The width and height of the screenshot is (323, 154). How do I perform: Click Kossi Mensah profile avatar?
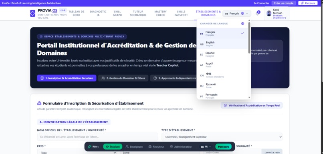269,13
